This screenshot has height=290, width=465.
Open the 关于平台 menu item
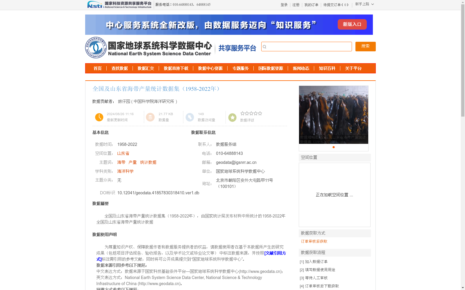point(353,68)
